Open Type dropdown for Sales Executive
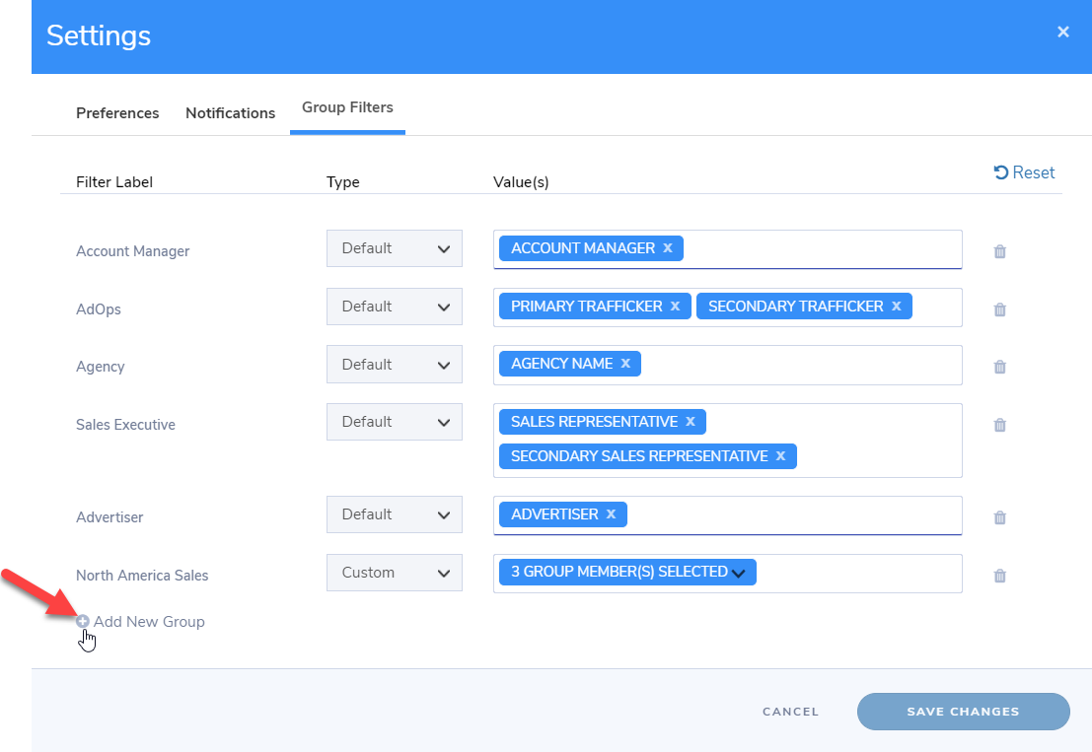Image resolution: width=1092 pixels, height=752 pixels. click(x=395, y=422)
